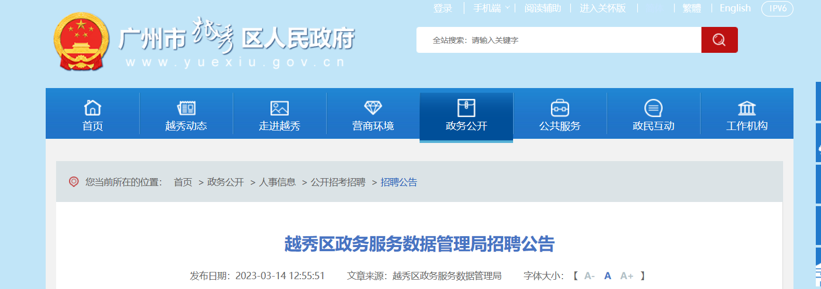Expand the 手机端 dropdown arrow
821x289 pixels.
507,8
